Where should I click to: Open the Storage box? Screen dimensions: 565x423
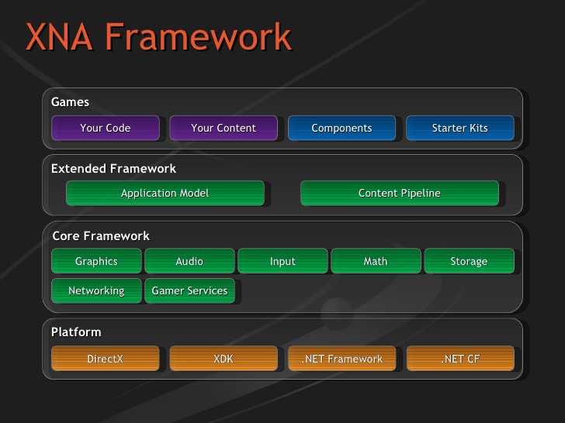tap(469, 261)
